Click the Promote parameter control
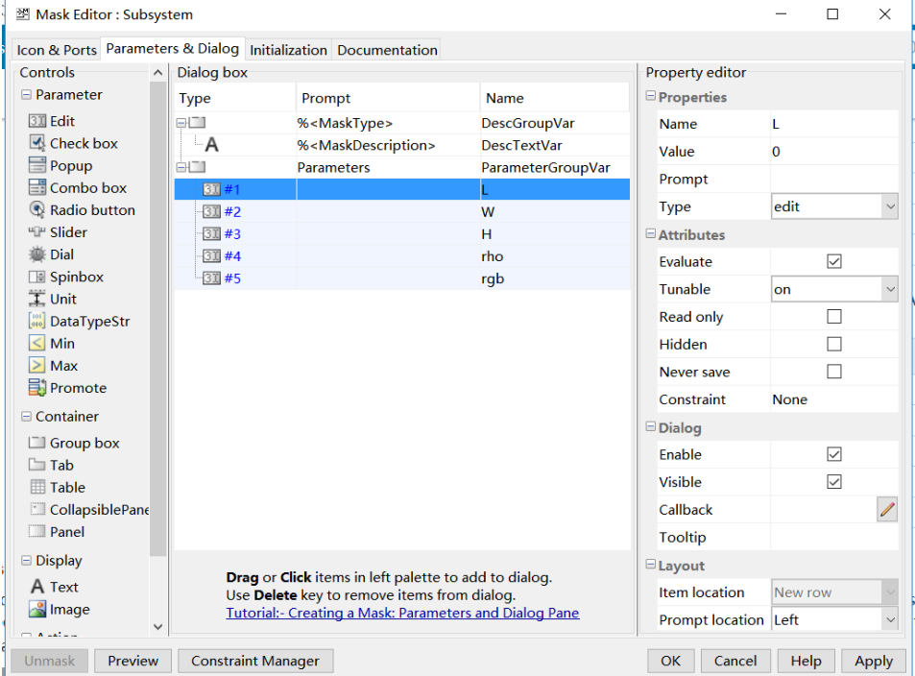This screenshot has height=676, width=915. pyautogui.click(x=68, y=388)
